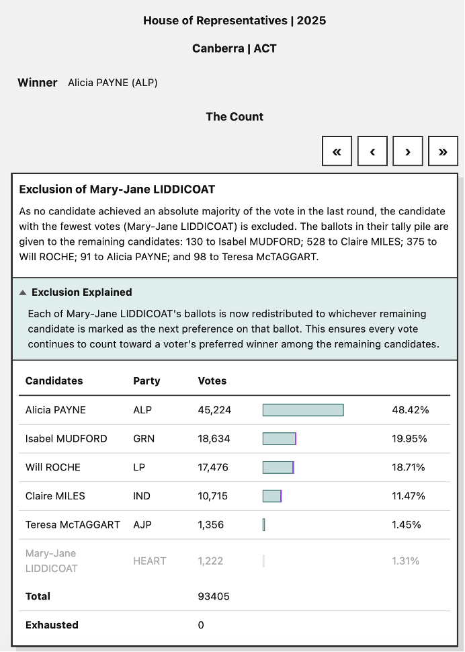Click Teresa McTAGGART's AJP party label

tap(142, 525)
